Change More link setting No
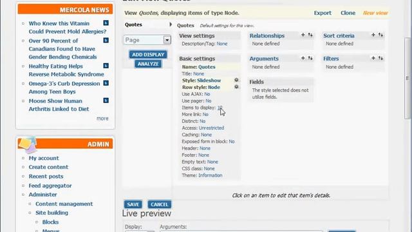The width and height of the screenshot is (412, 232). (x=205, y=115)
